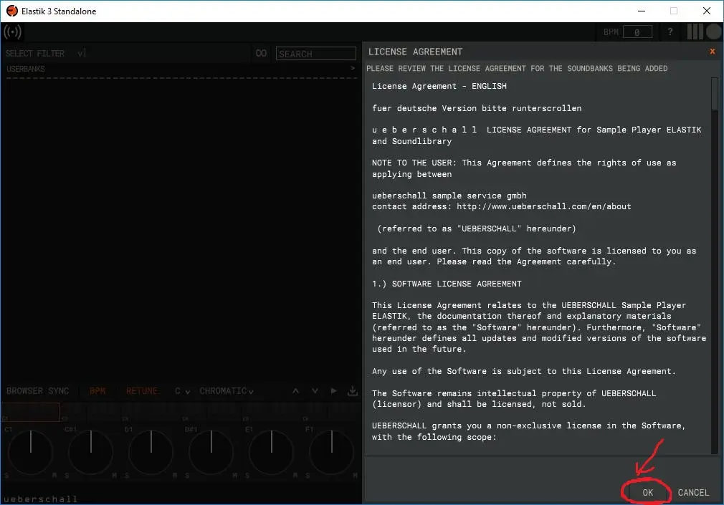The width and height of the screenshot is (724, 505).
Task: Toggle the loop icon beside the search field
Action: pos(261,53)
